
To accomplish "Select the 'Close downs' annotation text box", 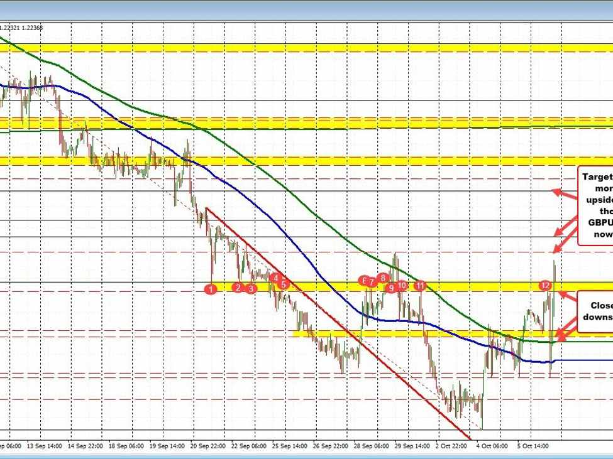I will pos(595,311).
